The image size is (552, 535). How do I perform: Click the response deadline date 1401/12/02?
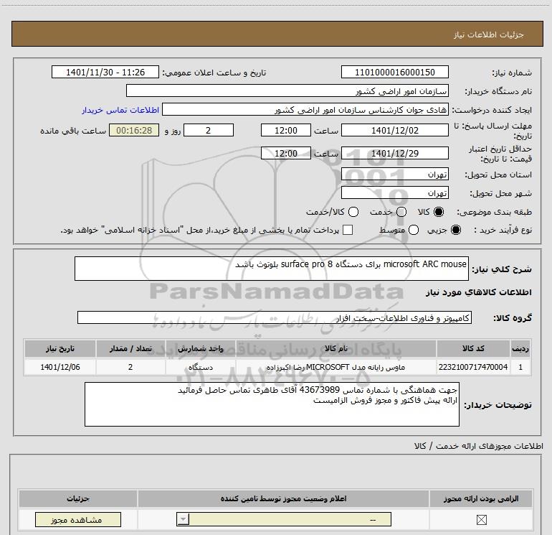[394, 130]
